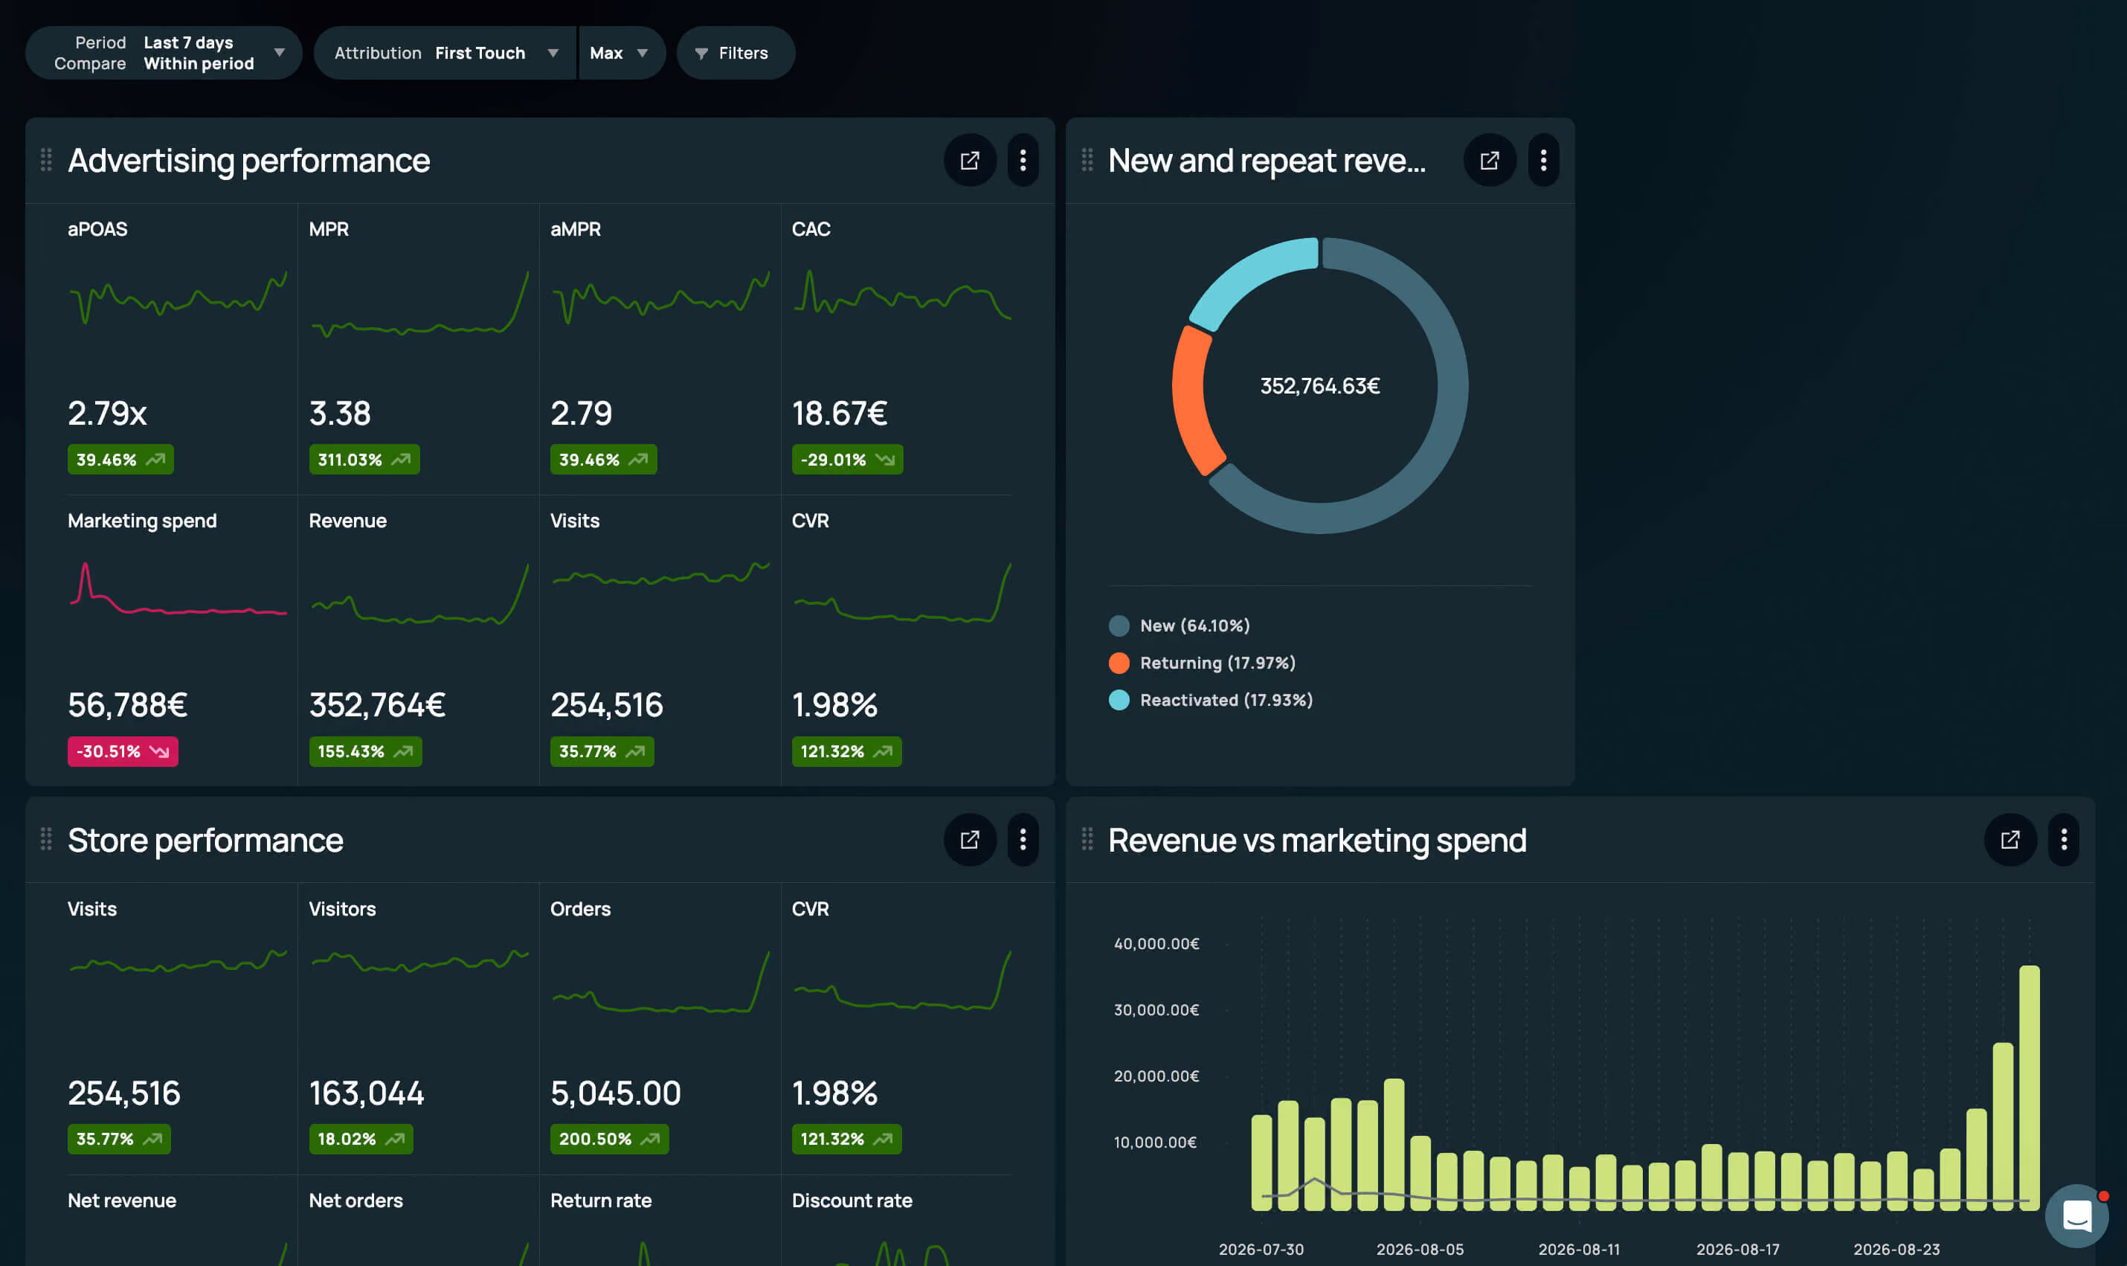Click the cyan Reactivated legend color dot
The height and width of the screenshot is (1266, 2127).
click(x=1119, y=701)
